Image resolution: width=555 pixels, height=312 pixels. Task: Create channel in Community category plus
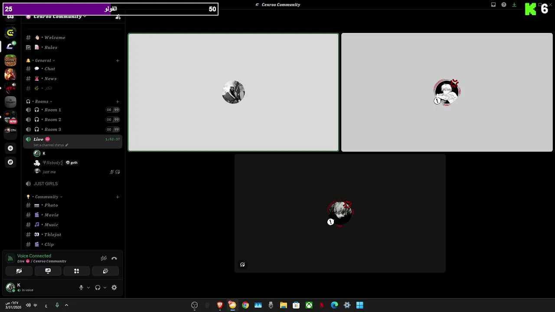click(x=118, y=197)
